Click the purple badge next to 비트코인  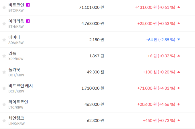click(28, 5)
